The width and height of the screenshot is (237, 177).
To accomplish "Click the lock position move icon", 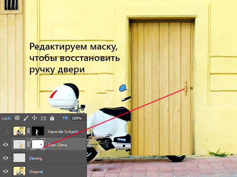I will point(35,118).
